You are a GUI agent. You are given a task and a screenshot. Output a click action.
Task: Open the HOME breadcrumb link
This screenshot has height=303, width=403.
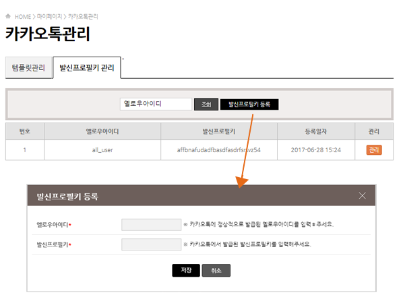pyautogui.click(x=23, y=17)
